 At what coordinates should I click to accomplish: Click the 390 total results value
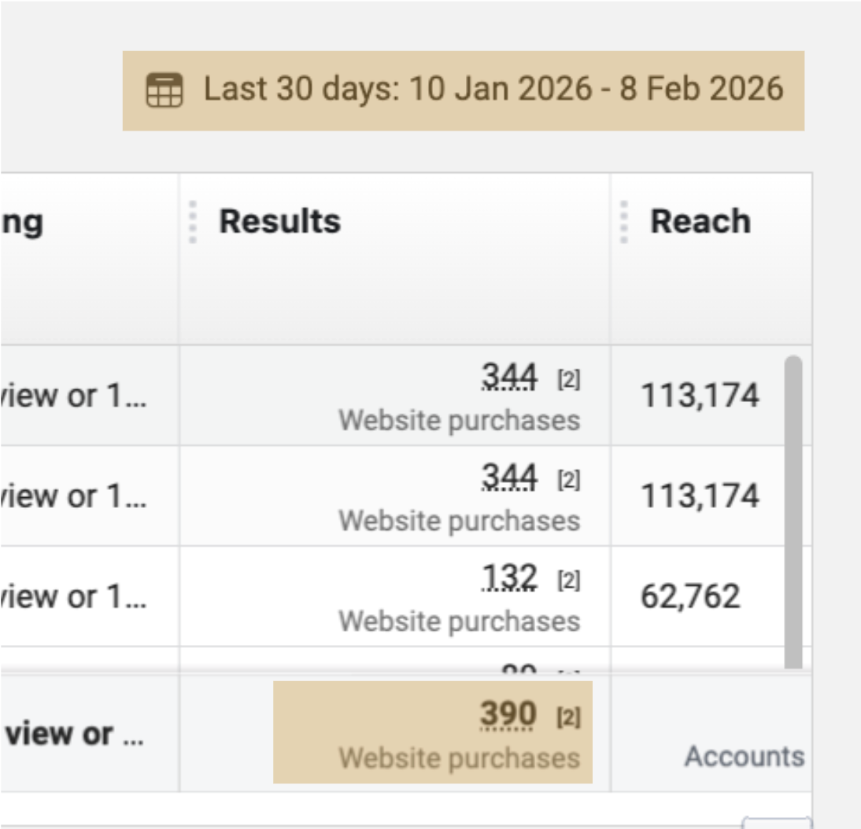click(508, 715)
